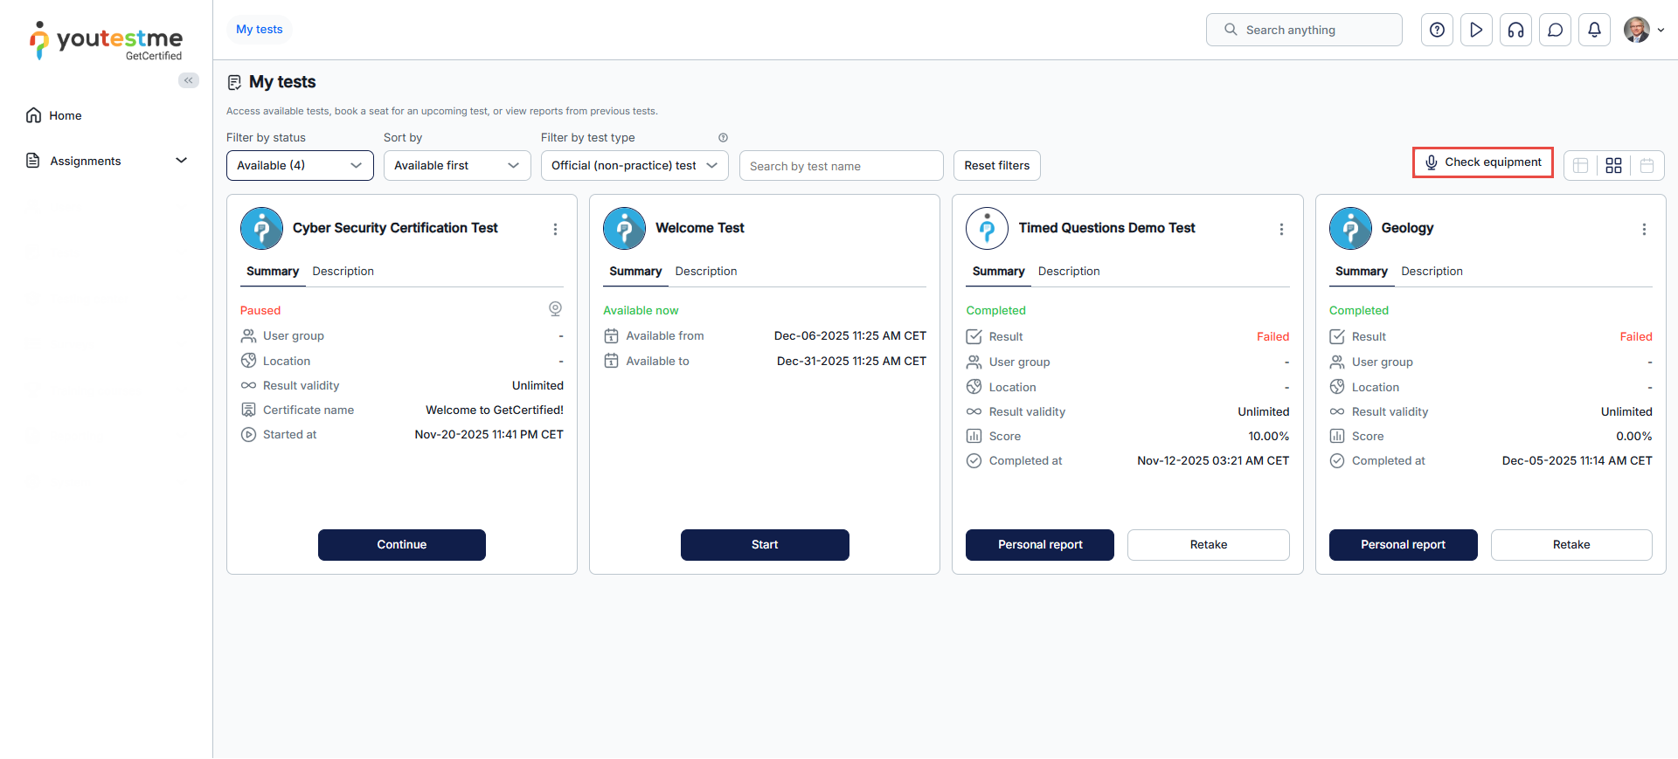Click the Search by test name field
The width and height of the screenshot is (1678, 759).
[841, 166]
